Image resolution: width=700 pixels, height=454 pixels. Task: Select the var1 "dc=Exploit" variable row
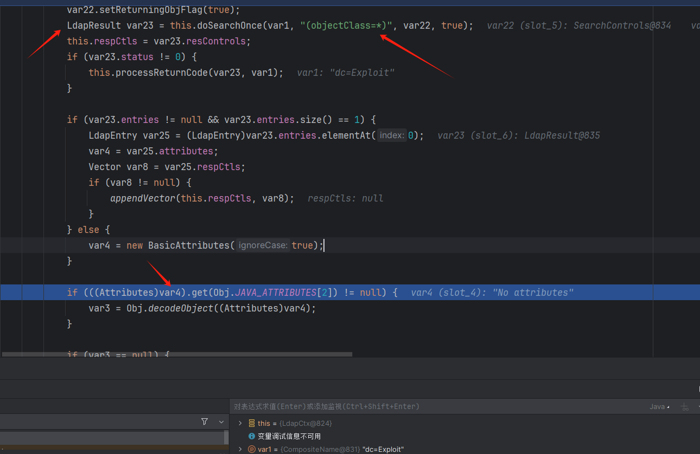point(465,449)
